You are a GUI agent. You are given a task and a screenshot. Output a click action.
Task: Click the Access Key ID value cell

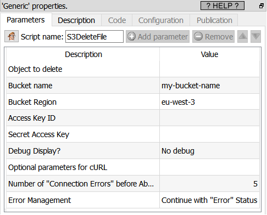point(209,118)
